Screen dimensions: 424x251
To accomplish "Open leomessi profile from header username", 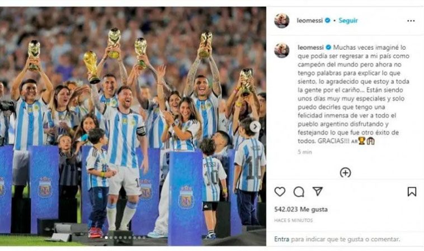I will [310, 21].
